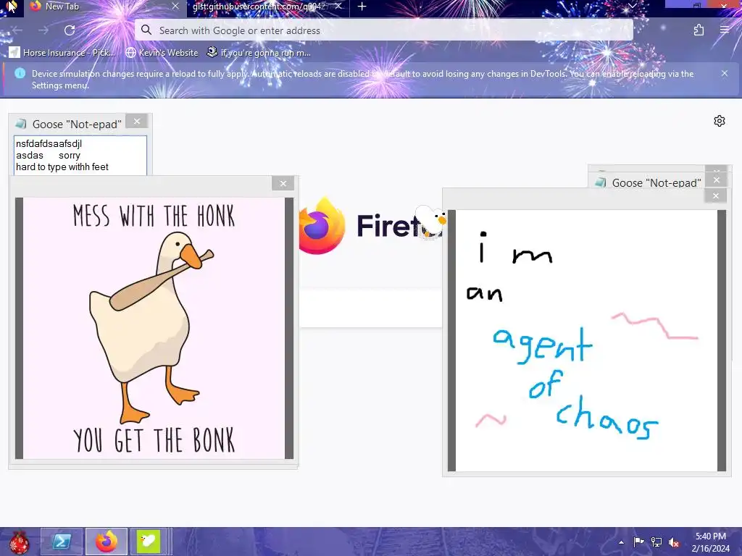Close the agent of chaos drawing window
This screenshot has width=742, height=556.
click(x=715, y=195)
